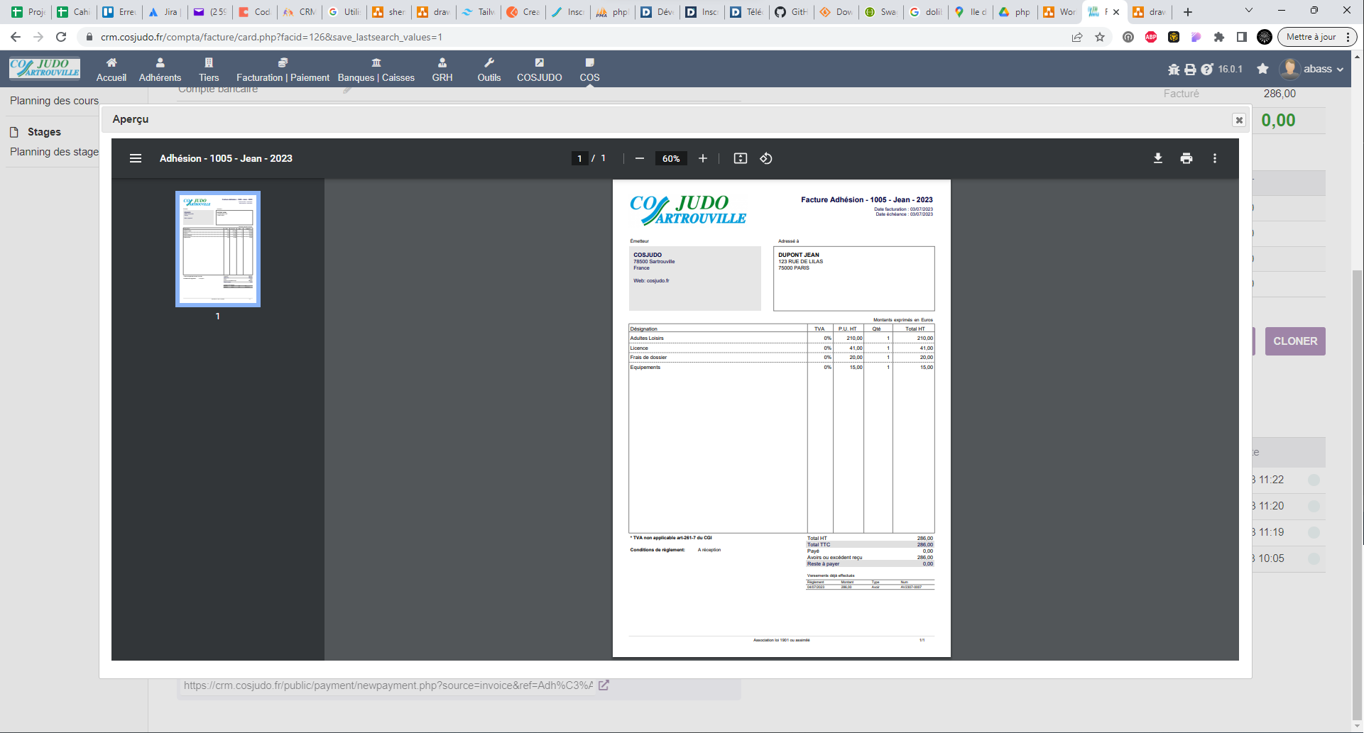Click the fit to page icon
This screenshot has height=733, width=1364.
[741, 158]
